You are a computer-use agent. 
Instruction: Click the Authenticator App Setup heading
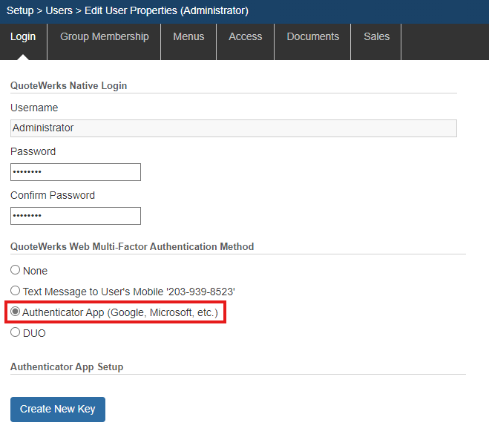coord(67,366)
